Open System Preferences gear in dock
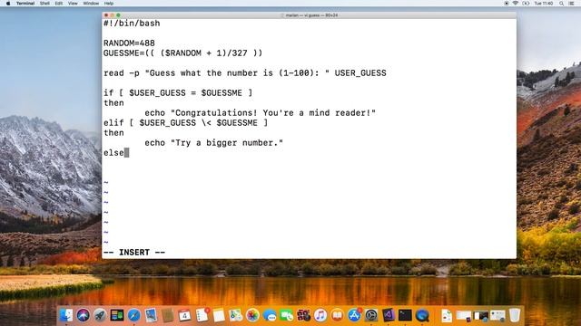This screenshot has height=326, width=581. (371, 315)
